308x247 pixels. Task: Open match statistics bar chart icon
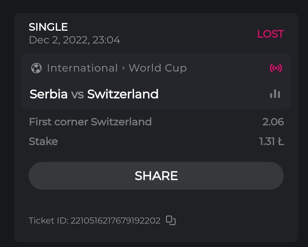point(275,94)
